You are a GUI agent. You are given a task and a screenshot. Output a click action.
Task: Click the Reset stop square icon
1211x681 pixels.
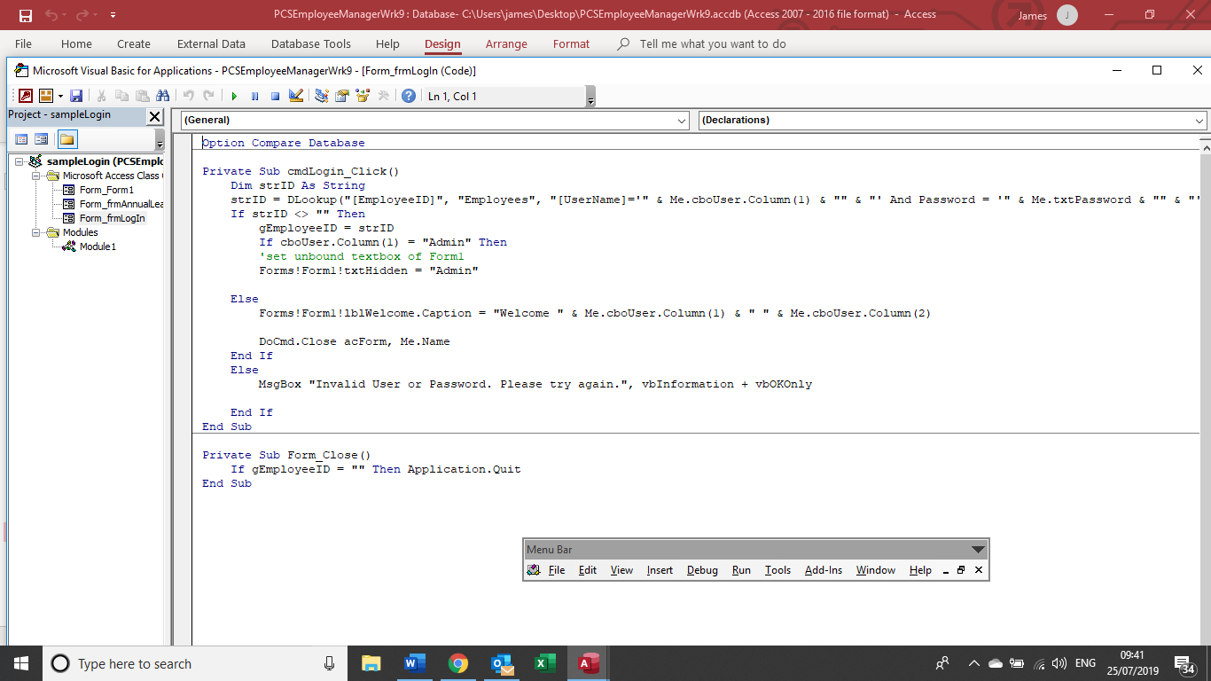275,96
